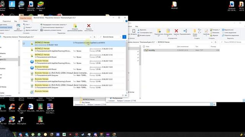This screenshot has height=137, width=245.
Task: Click Select all in right window ribbon
Action: pos(228,30)
